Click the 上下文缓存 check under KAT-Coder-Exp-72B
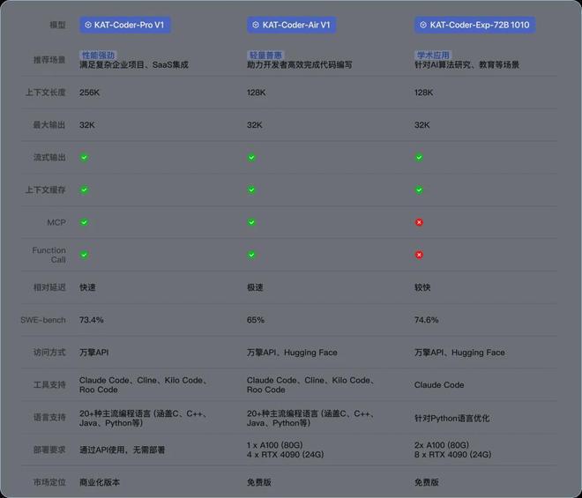Image resolution: width=582 pixels, height=498 pixels. pyautogui.click(x=419, y=190)
